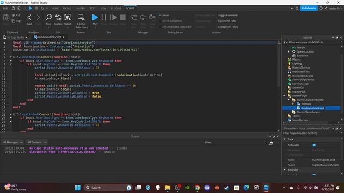
Task: Click the small play icon in quick access bar
Action: tap(31, 8)
